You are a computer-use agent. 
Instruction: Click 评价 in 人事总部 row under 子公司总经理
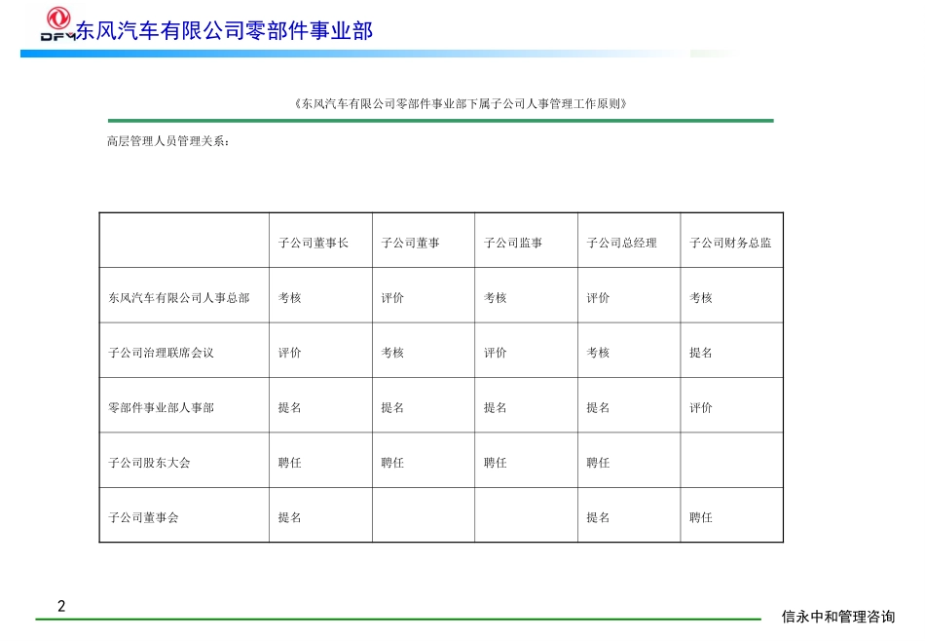click(x=598, y=297)
